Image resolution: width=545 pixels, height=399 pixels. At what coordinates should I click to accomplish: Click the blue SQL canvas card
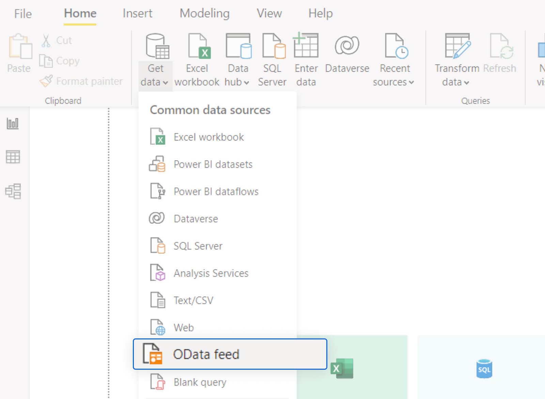(x=481, y=367)
